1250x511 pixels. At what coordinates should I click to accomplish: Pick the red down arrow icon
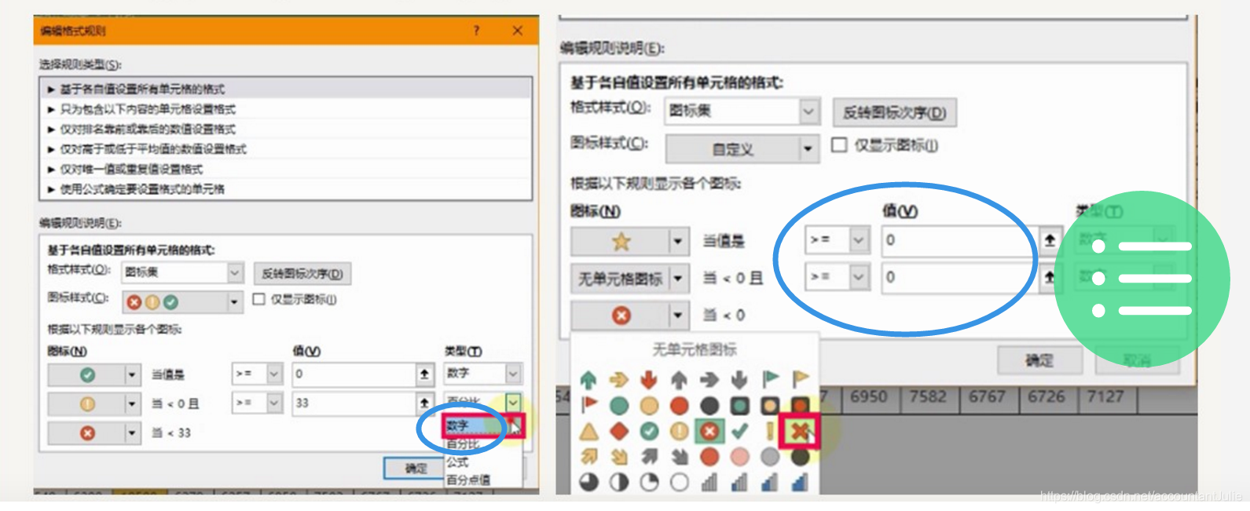point(649,380)
